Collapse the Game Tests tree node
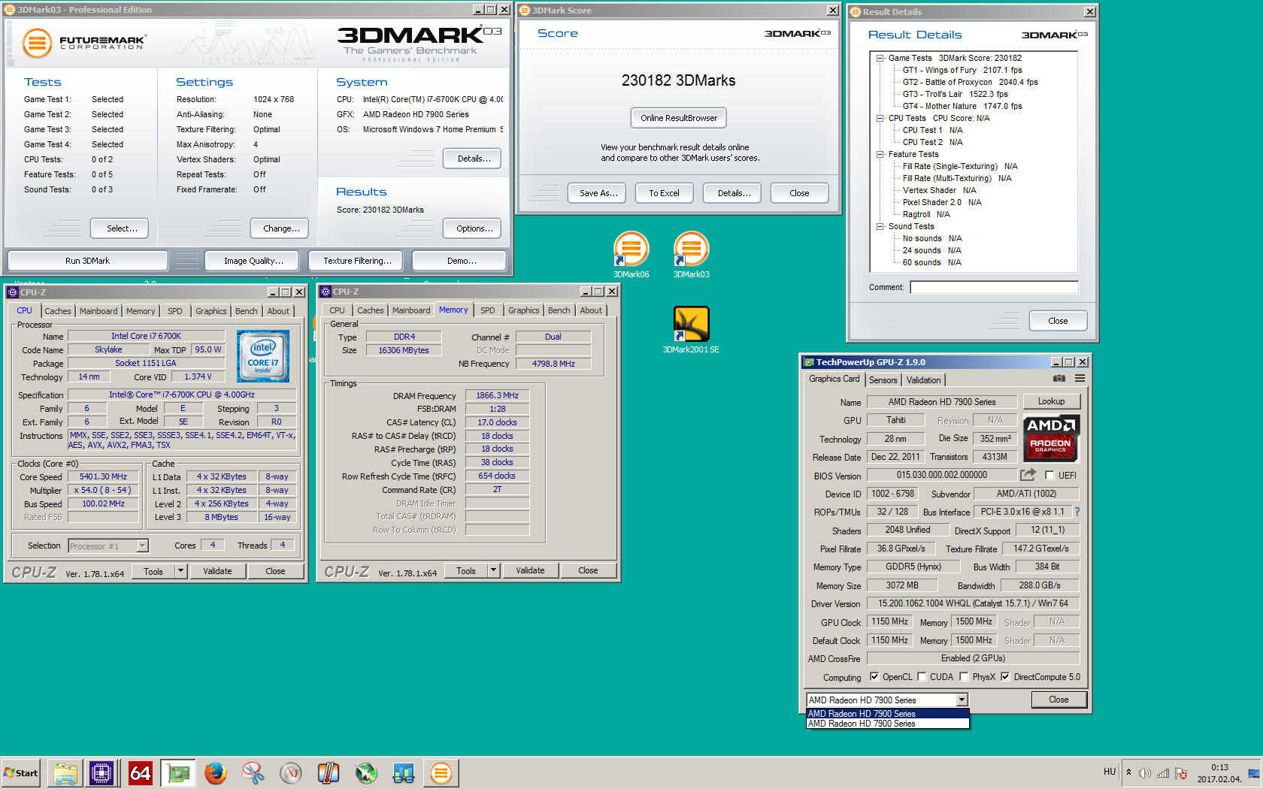Viewport: 1263px width, 789px height. pyautogui.click(x=880, y=58)
